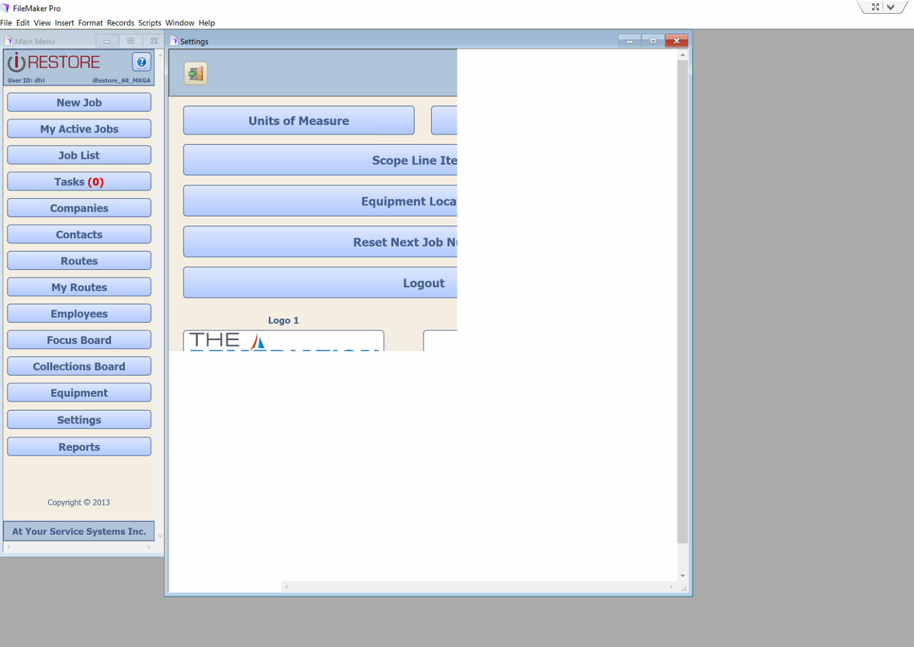Click the Settings window scroll down arrow
Viewport: 914px width, 647px height.
[x=682, y=576]
